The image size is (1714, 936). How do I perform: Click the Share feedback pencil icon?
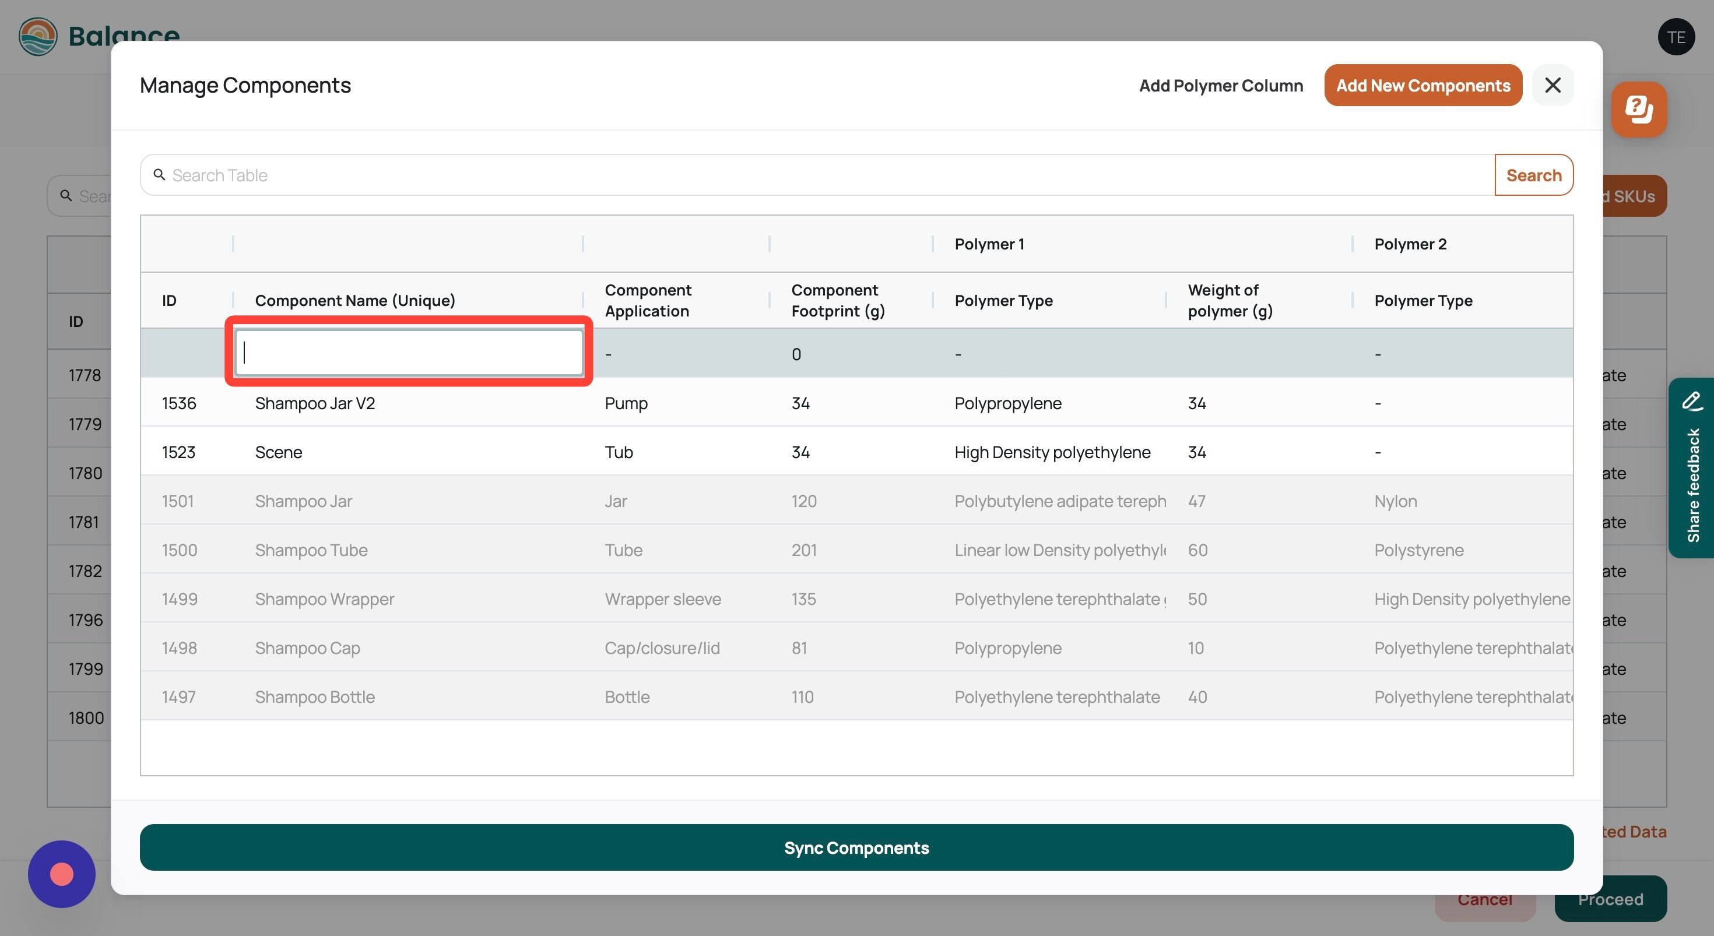[1692, 400]
